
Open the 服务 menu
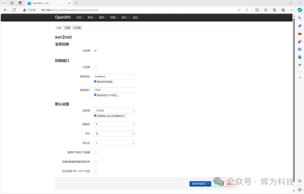(102, 17)
